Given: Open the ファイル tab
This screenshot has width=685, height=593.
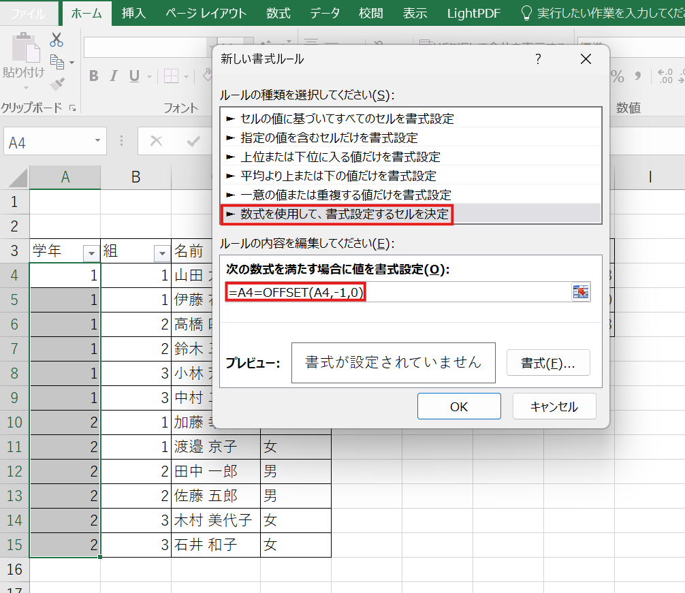Looking at the screenshot, I should (27, 14).
